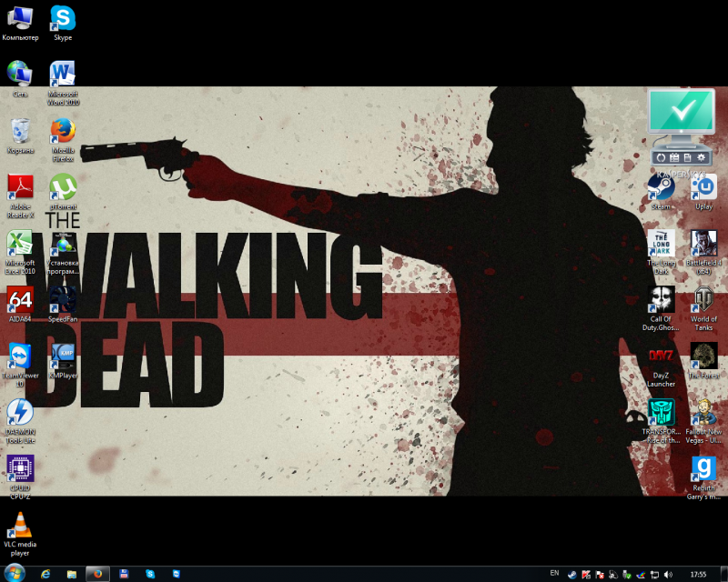728x582 pixels.
Task: Open Microsoft Word 2010 shortcut
Action: pyautogui.click(x=63, y=84)
